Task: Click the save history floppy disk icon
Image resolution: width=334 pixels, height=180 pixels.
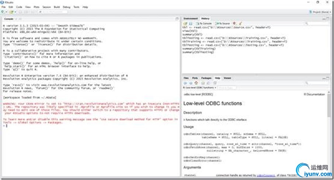Action: coord(191,24)
